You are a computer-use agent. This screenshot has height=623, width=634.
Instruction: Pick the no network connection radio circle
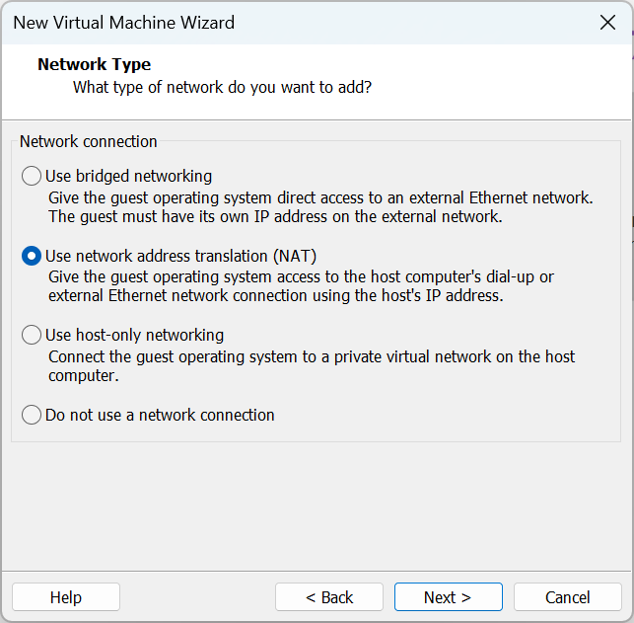[32, 416]
